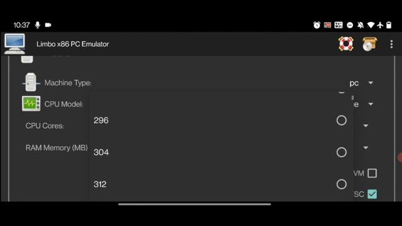Uncheck the checked SC checkbox

point(372,194)
